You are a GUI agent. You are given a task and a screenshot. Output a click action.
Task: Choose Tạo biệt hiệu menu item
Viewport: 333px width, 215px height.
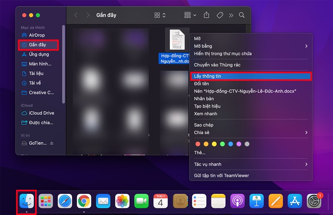click(x=251, y=106)
